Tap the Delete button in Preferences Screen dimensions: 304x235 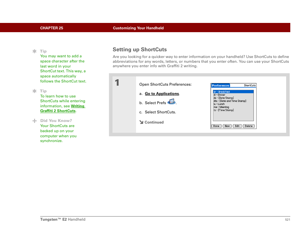(x=249, y=126)
